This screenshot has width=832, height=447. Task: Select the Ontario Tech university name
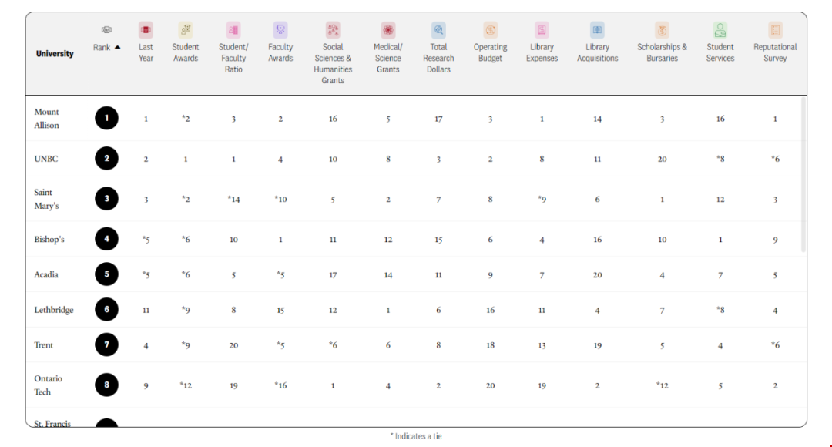pos(48,385)
